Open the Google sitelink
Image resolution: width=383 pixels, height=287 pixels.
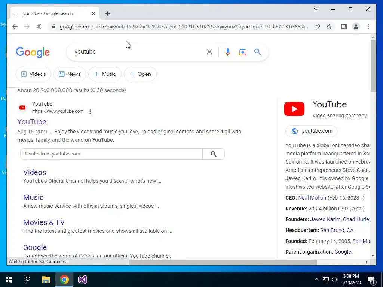coord(35,247)
